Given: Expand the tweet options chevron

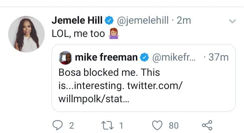Looking at the screenshot, I should [x=232, y=21].
